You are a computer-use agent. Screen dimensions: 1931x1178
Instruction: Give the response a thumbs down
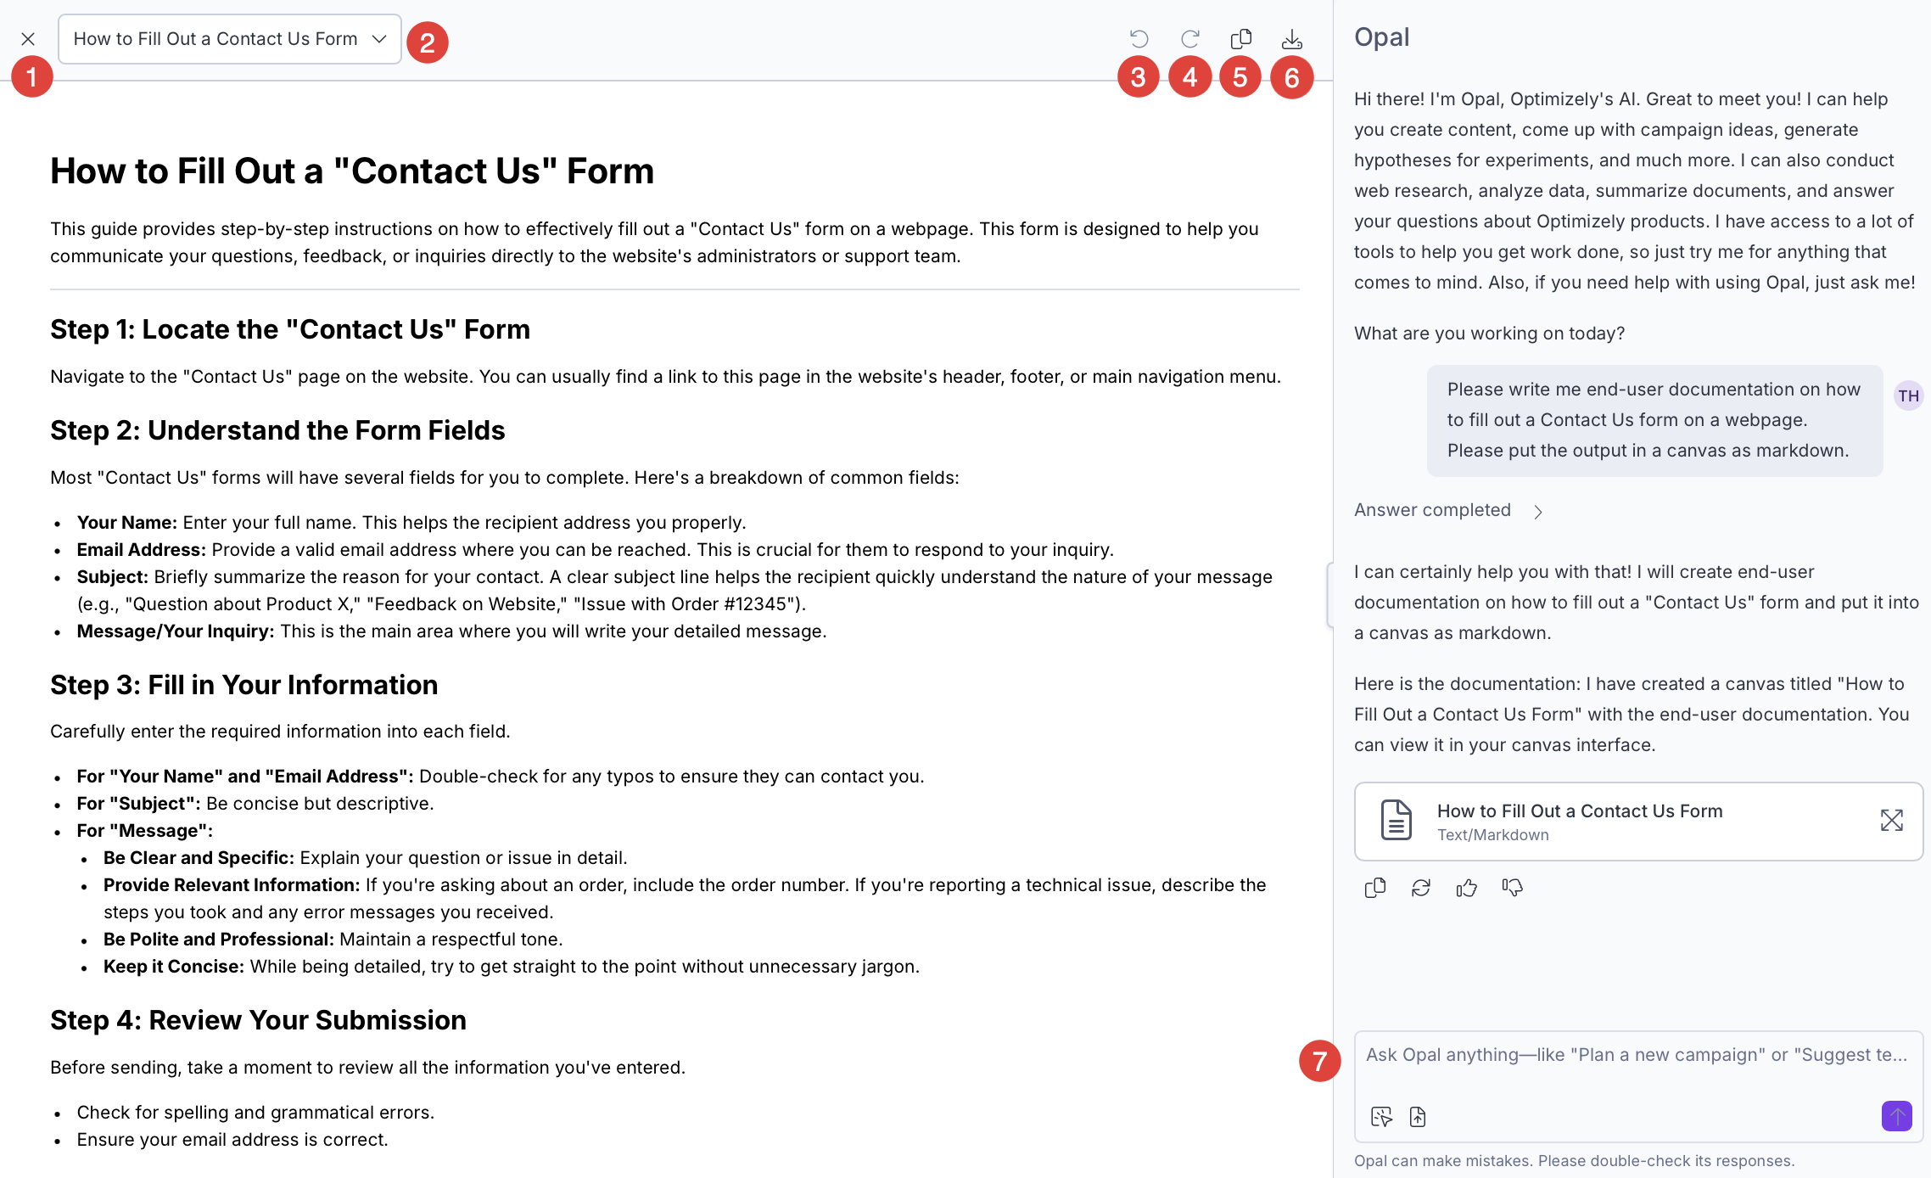(x=1513, y=888)
